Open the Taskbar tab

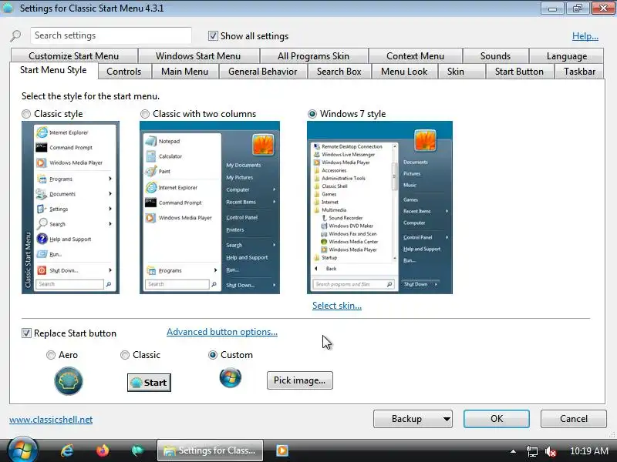(x=580, y=72)
